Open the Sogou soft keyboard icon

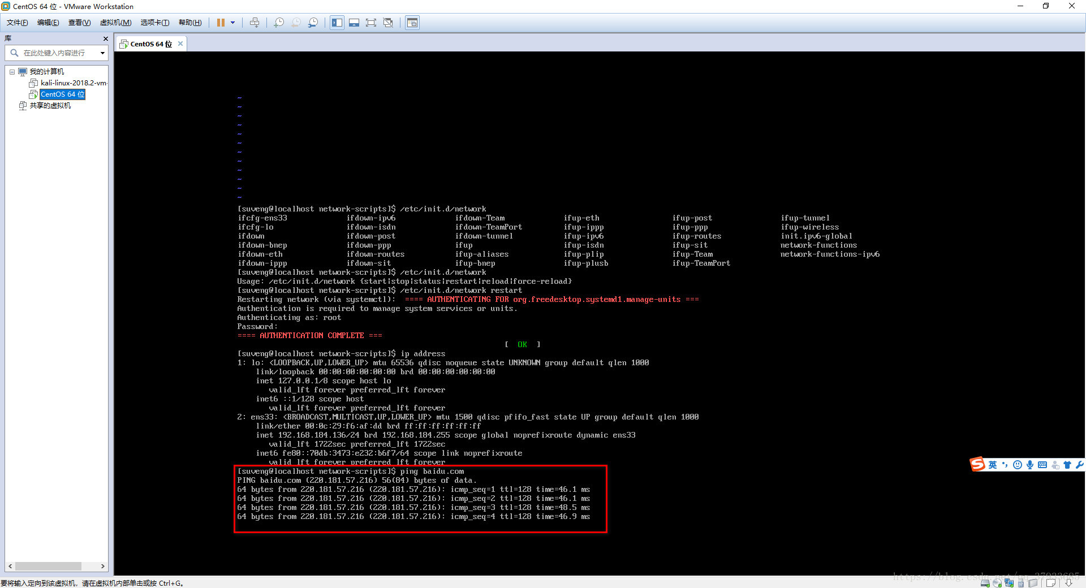point(1042,465)
